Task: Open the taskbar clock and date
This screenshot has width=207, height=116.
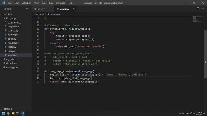Action: pos(200,113)
